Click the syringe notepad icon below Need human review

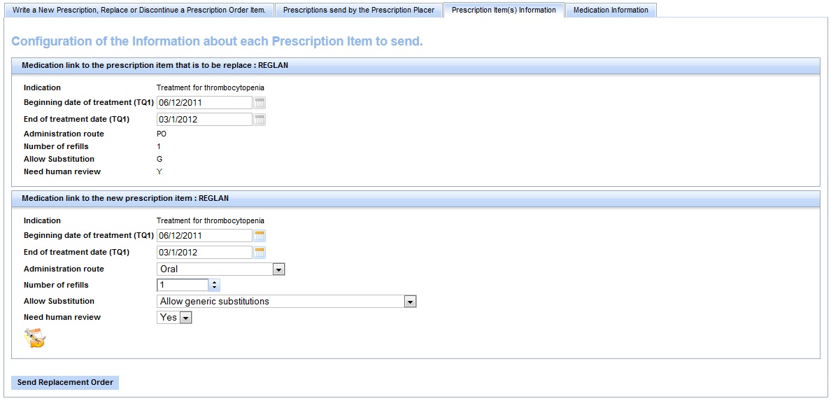[34, 339]
